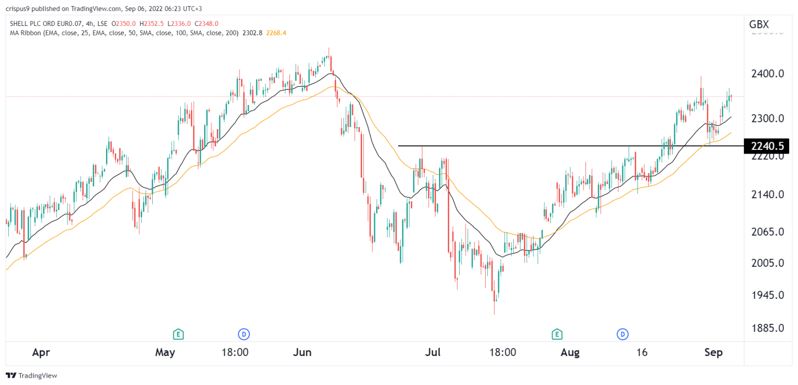Open the MA Ribbon indicator legend
The width and height of the screenshot is (798, 385).
point(124,33)
